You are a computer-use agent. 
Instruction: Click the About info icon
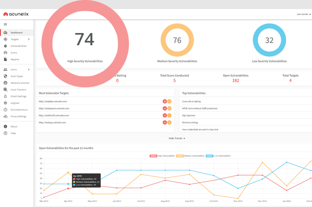[5, 127]
